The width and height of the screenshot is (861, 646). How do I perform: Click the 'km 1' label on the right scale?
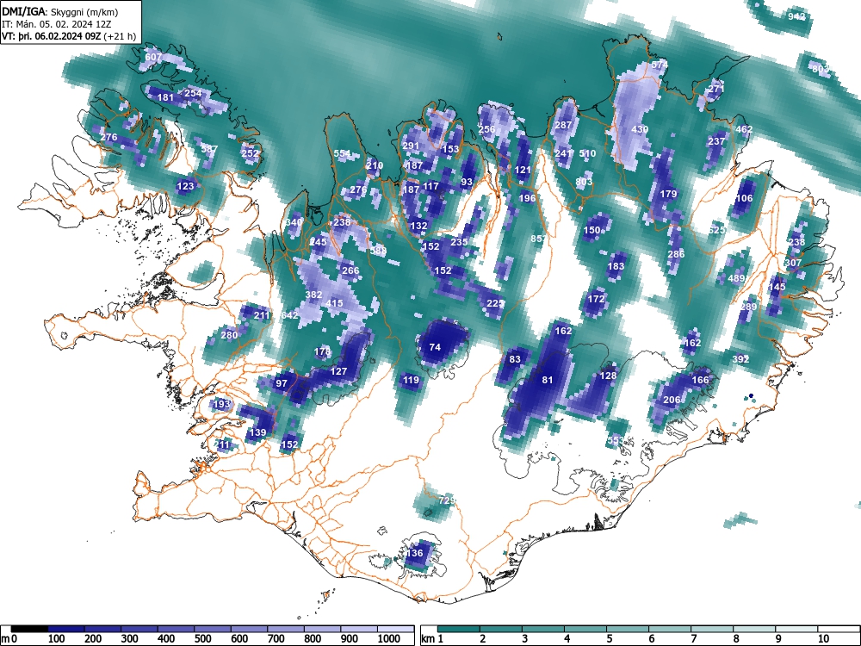tap(432, 639)
